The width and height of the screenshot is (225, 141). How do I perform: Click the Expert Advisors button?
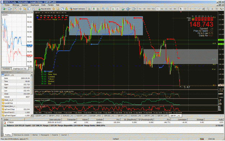[77, 9]
